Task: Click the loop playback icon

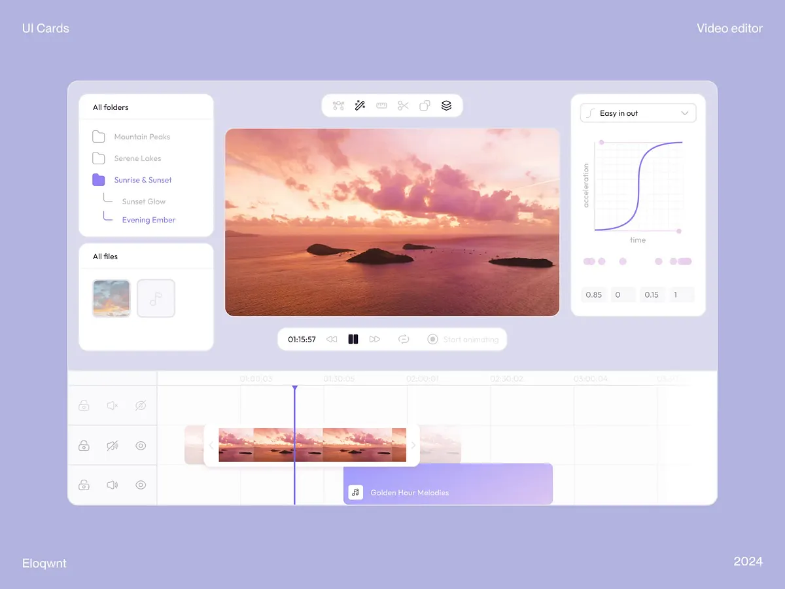Action: 404,339
